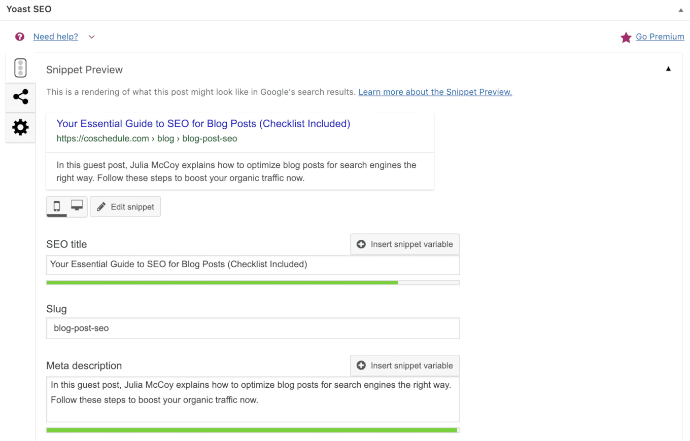Click the snippet preview blue title
690x441 pixels.
[203, 124]
